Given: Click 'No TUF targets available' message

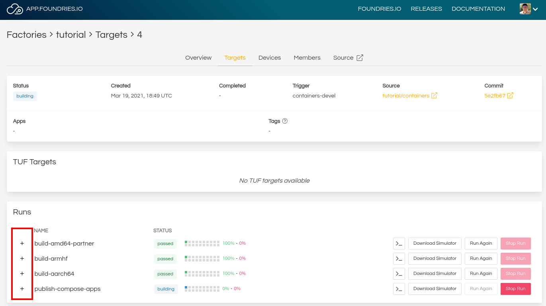Looking at the screenshot, I should click(x=274, y=181).
